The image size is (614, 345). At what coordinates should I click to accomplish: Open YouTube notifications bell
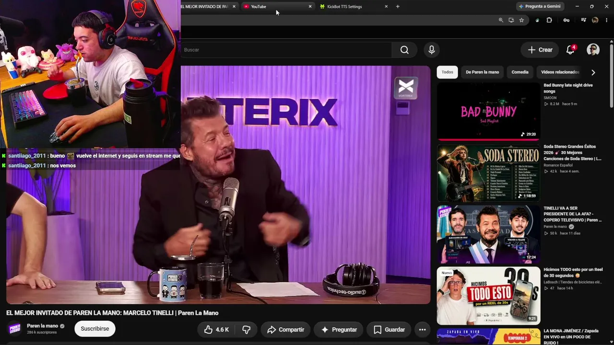tap(570, 50)
